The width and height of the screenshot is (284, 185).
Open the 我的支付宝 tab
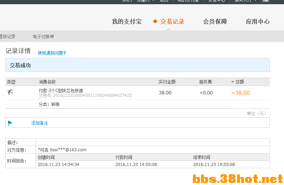(127, 22)
